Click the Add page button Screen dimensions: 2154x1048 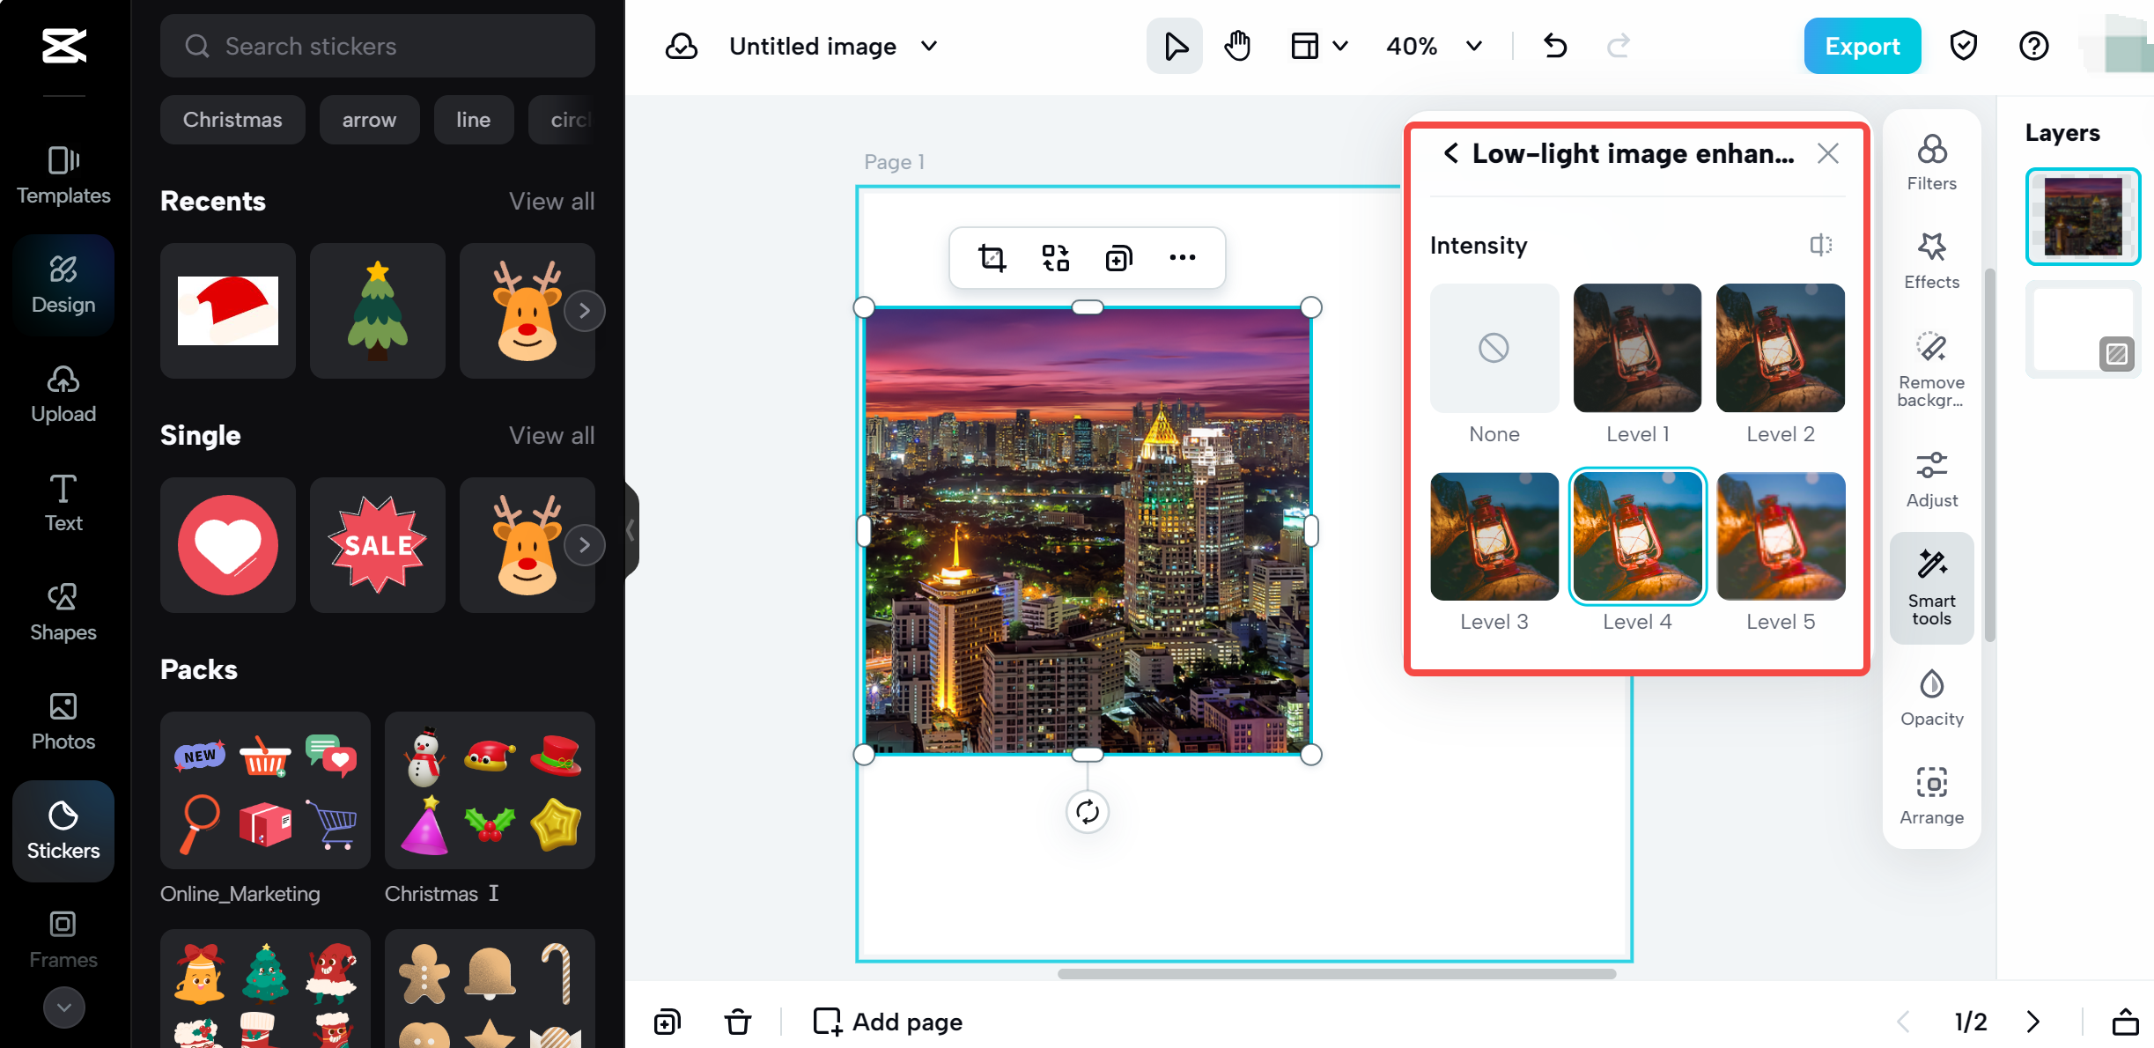[888, 1022]
